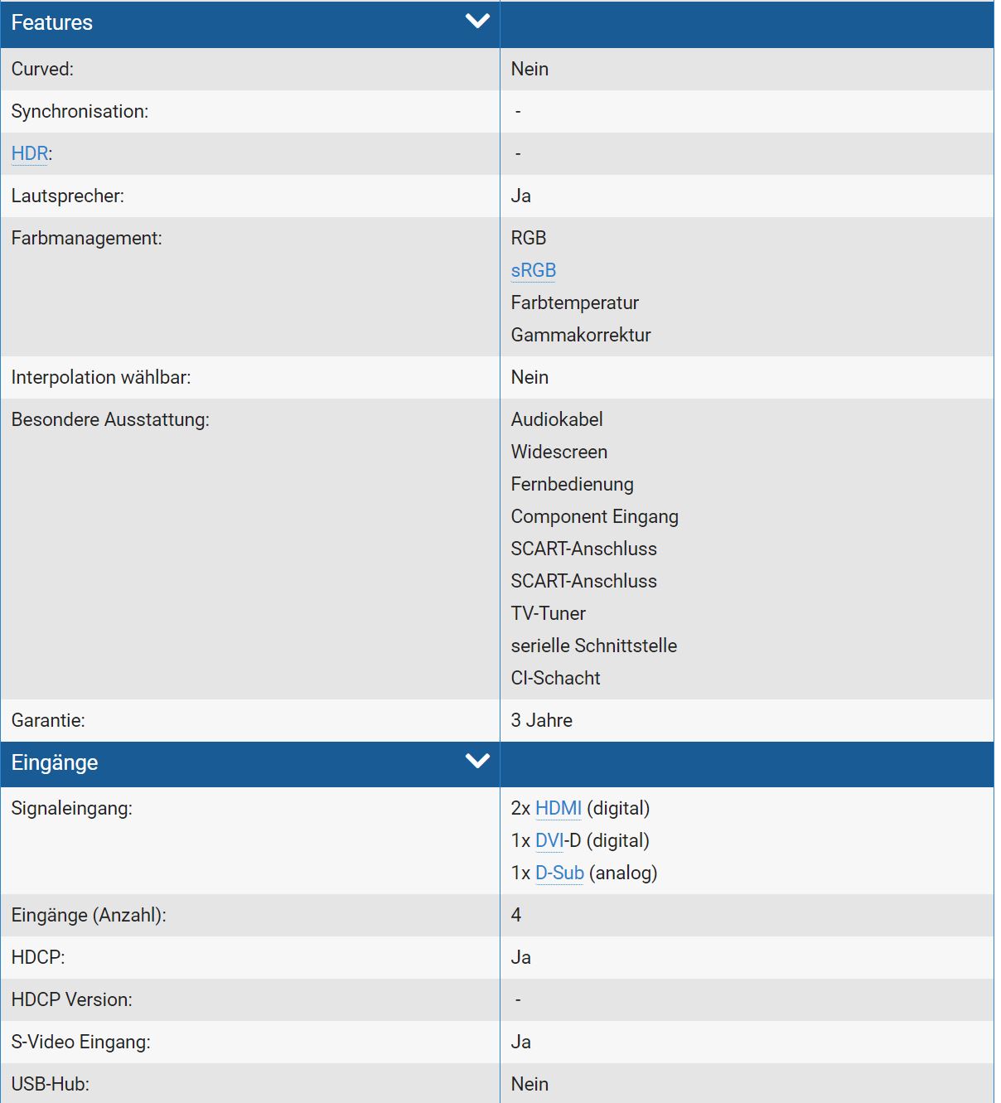Click the HDCP Version row label
Viewport: 1001px width, 1103px height.
71,1000
